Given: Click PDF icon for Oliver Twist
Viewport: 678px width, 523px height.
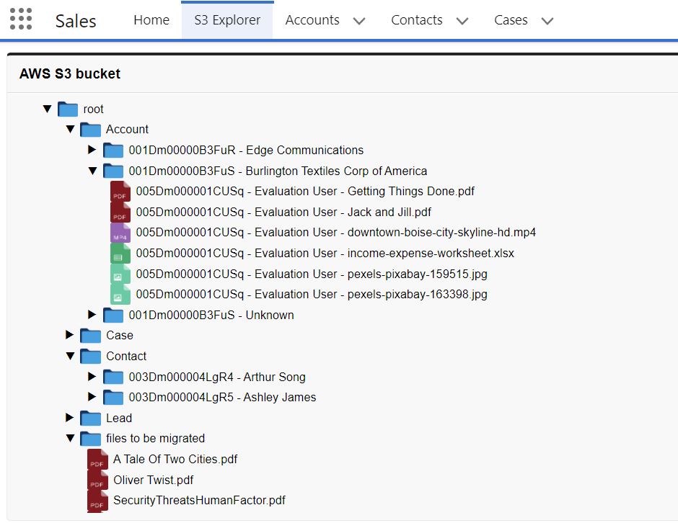Looking at the screenshot, I should [x=97, y=480].
